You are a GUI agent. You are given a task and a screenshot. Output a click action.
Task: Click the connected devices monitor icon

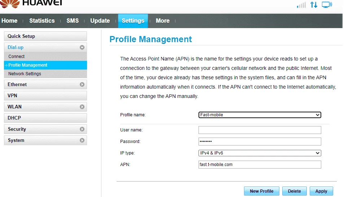click(x=327, y=5)
